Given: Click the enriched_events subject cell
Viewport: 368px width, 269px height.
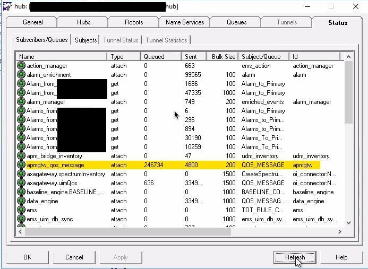Looking at the screenshot, I should coord(263,102).
